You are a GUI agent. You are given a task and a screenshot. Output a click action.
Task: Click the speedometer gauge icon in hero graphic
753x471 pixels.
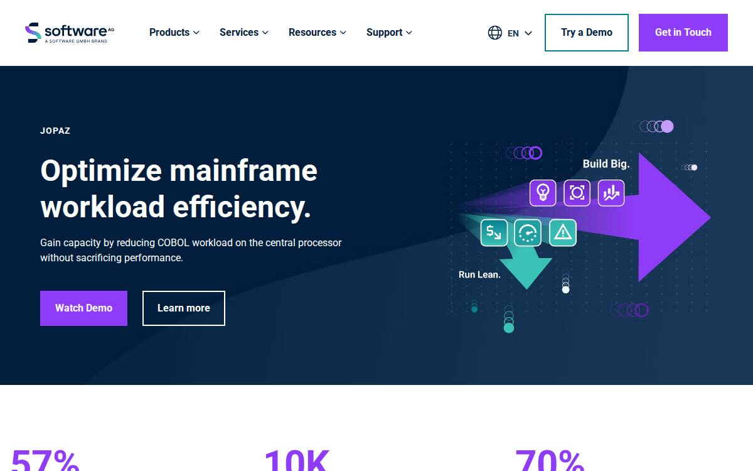click(528, 232)
